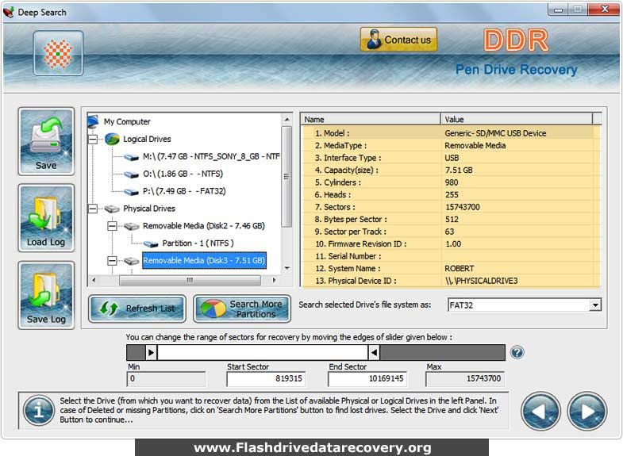Click the Save button with drive icon
Viewport: 623px width, 456px height.
(x=46, y=141)
